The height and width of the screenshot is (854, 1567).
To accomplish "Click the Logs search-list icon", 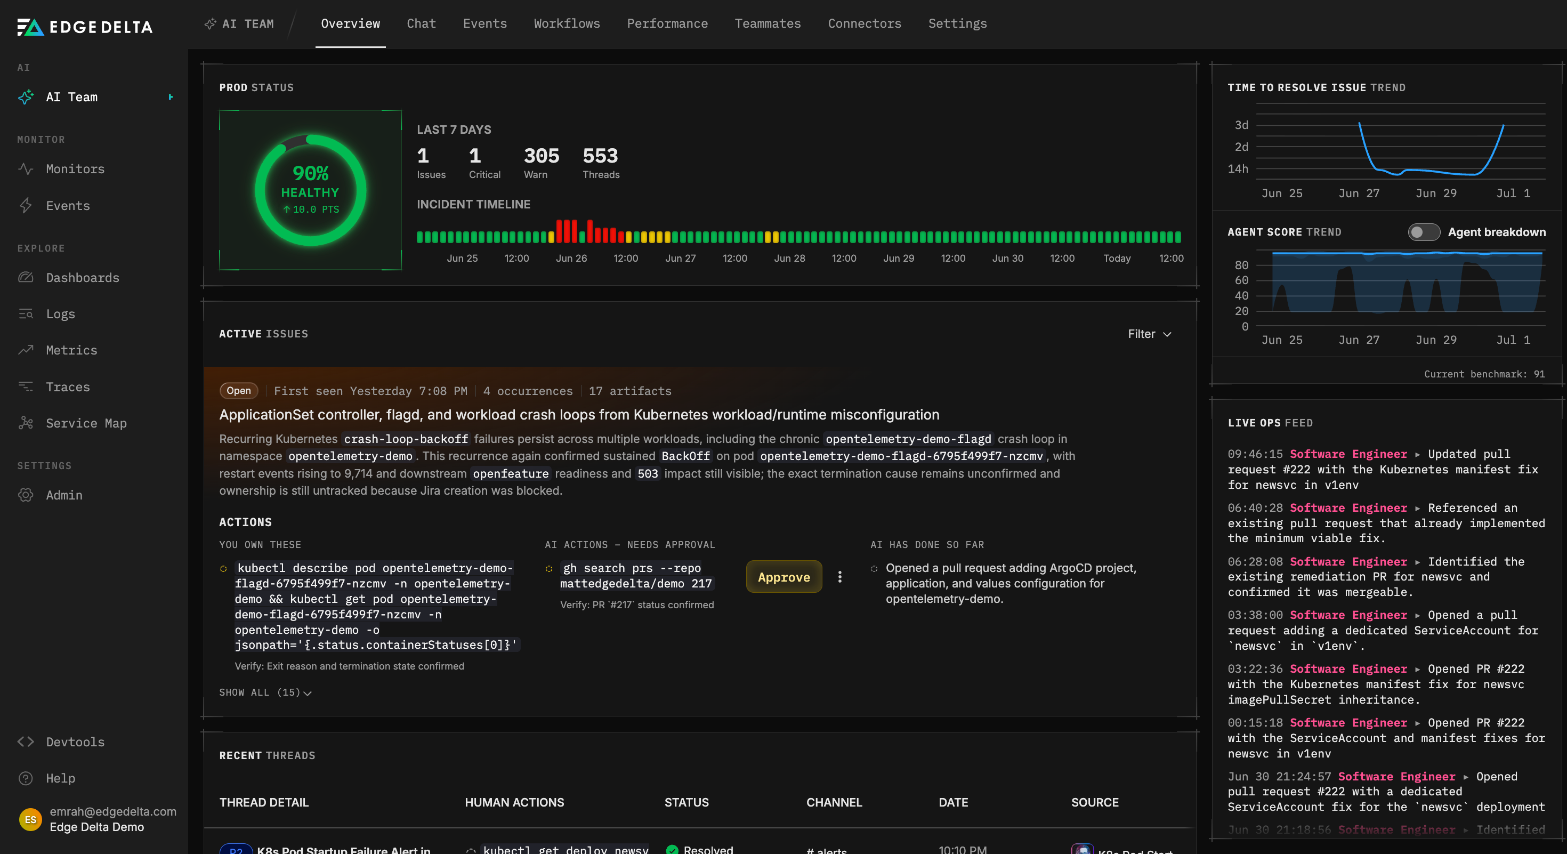I will click(26, 313).
